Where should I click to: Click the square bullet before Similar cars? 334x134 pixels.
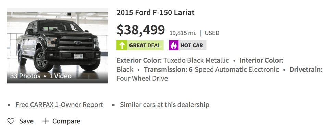pos(113,105)
